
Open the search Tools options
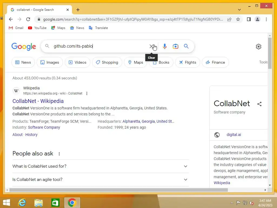tap(263, 62)
